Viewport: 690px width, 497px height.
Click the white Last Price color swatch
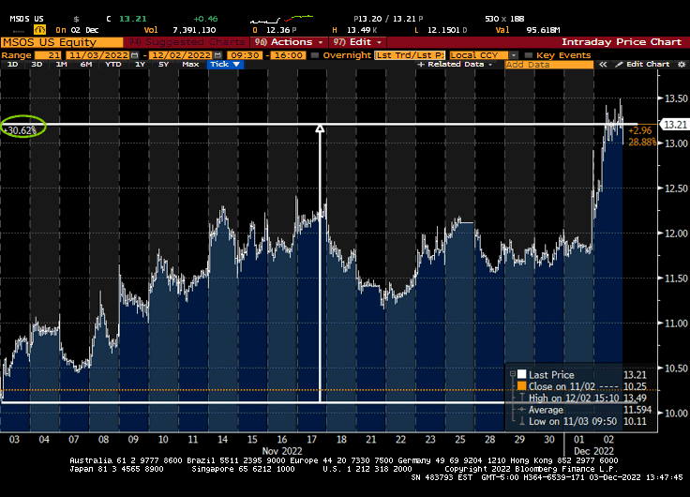(522, 374)
